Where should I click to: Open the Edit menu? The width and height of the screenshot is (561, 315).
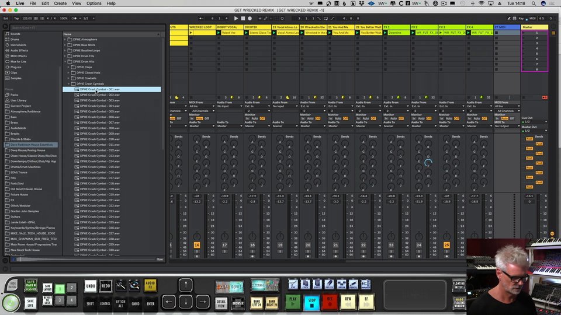tap(45, 3)
